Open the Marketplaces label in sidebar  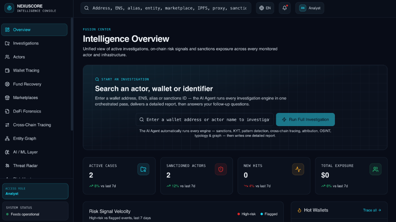[26, 98]
